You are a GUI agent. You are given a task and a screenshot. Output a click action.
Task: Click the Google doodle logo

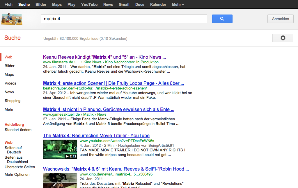tap(12, 19)
